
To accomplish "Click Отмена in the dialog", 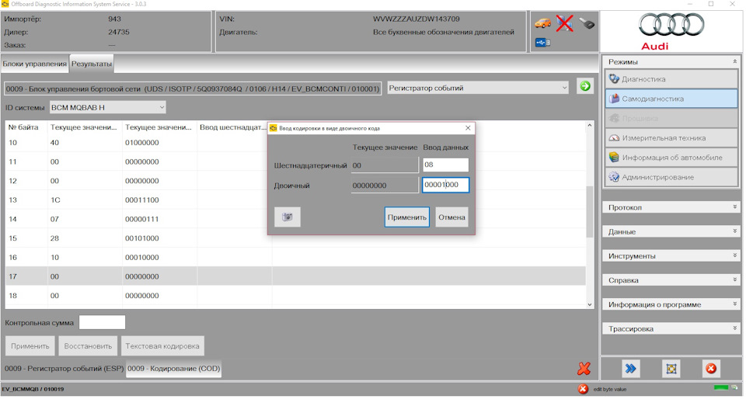I will [451, 217].
